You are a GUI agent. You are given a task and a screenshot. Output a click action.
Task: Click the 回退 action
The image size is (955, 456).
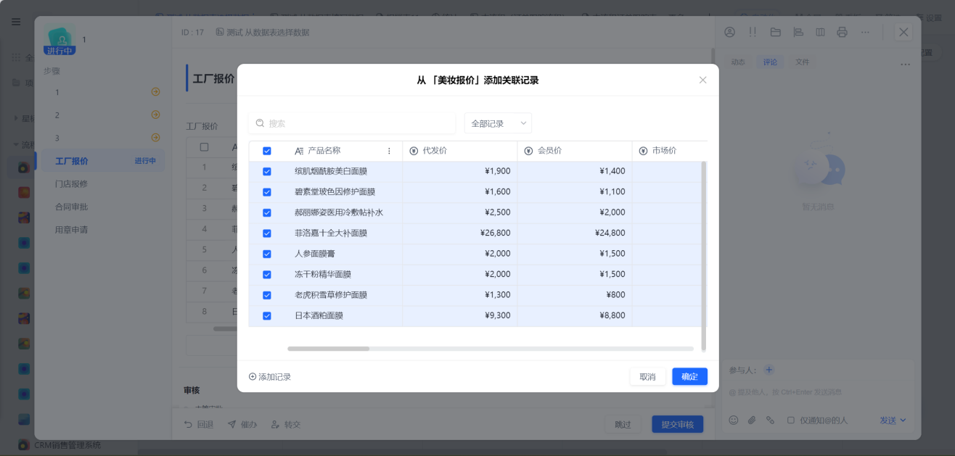point(198,424)
